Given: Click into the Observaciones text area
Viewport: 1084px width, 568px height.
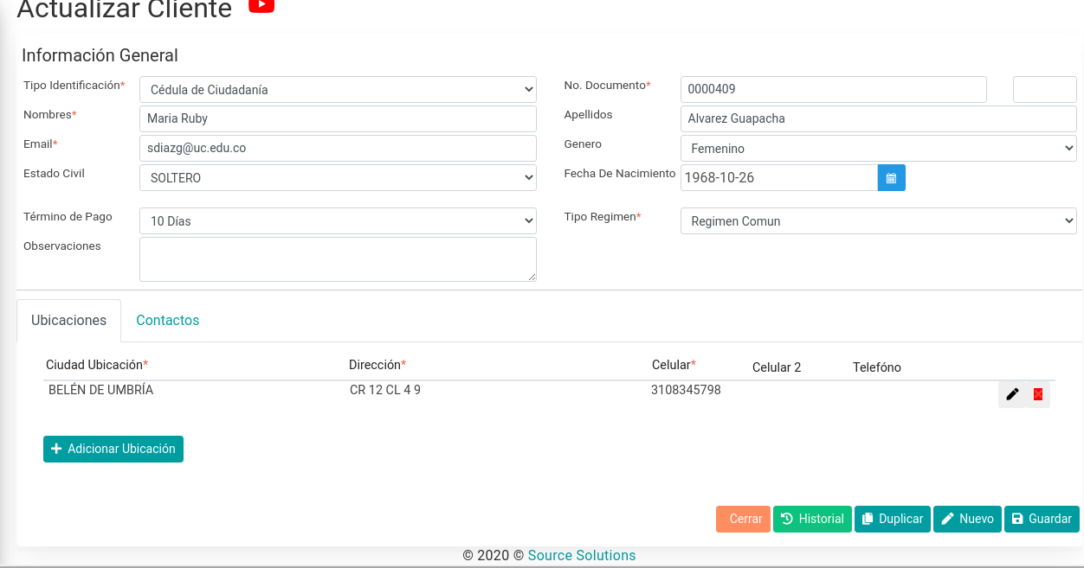Looking at the screenshot, I should coord(338,259).
